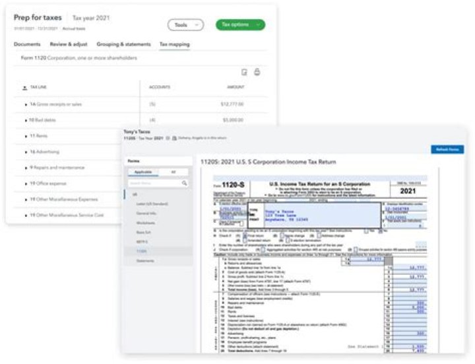Select the All forms filter tab
The image size is (475, 364).
click(174, 171)
